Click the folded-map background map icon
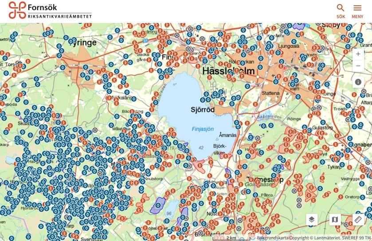Viewport: 372px width, 241px height. click(x=335, y=220)
